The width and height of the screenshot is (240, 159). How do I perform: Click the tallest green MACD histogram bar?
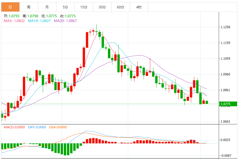[x=65, y=149]
